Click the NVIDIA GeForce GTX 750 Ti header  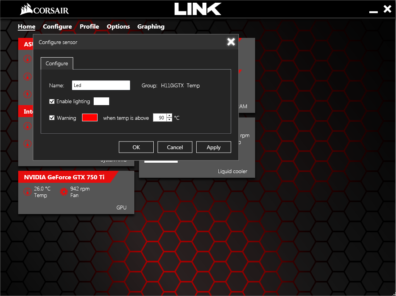tap(64, 177)
